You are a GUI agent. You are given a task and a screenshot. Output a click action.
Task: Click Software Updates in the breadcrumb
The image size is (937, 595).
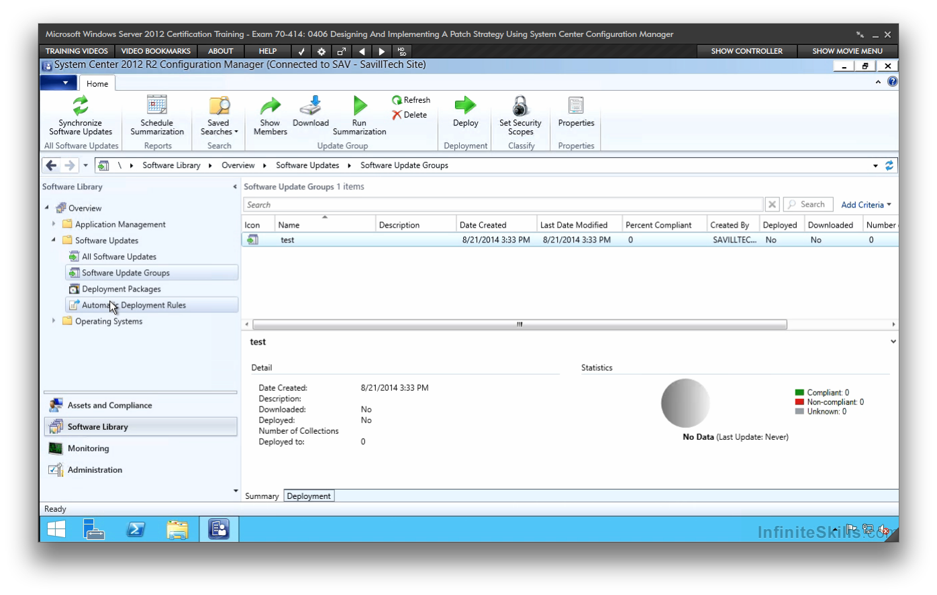click(x=307, y=165)
